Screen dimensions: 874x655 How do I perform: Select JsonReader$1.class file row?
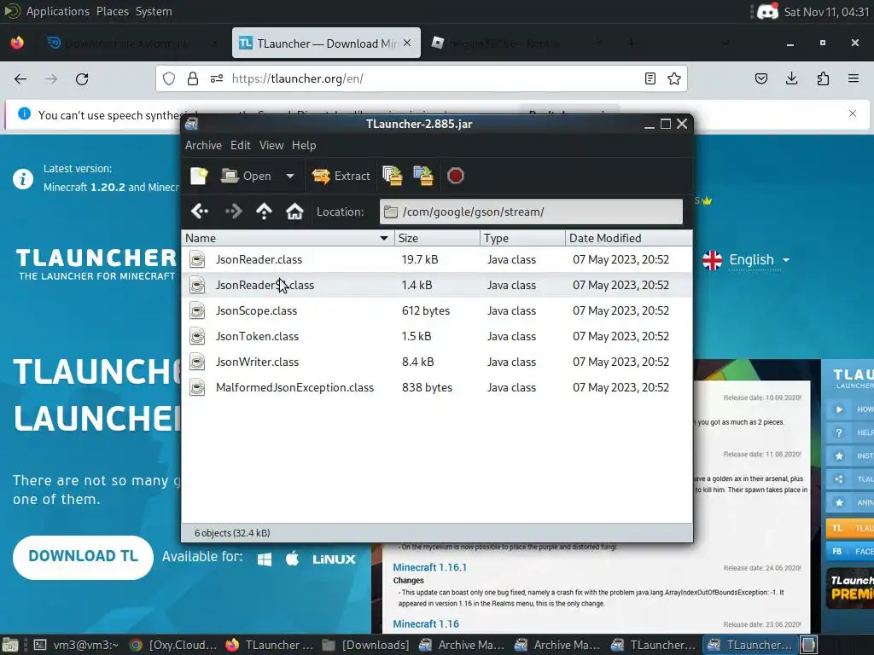tap(437, 285)
